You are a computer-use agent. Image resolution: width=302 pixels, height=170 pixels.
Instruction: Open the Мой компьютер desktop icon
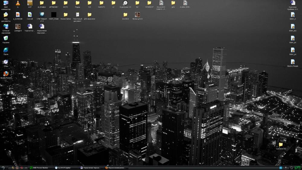click(6, 3)
